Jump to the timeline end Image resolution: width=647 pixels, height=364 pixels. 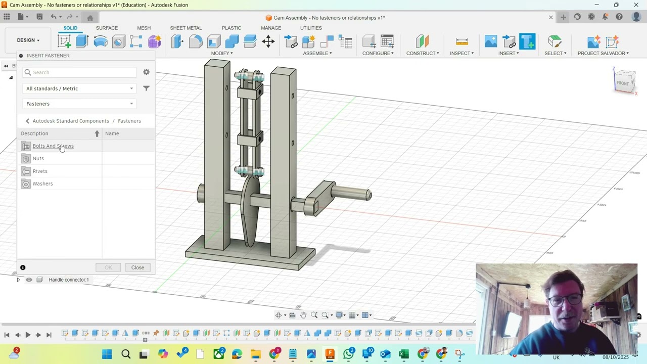pos(49,335)
